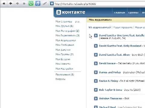The height and width of the screenshot is (108, 145).
Task: Play David Guetta One Love track
Action: click(x=96, y=35)
